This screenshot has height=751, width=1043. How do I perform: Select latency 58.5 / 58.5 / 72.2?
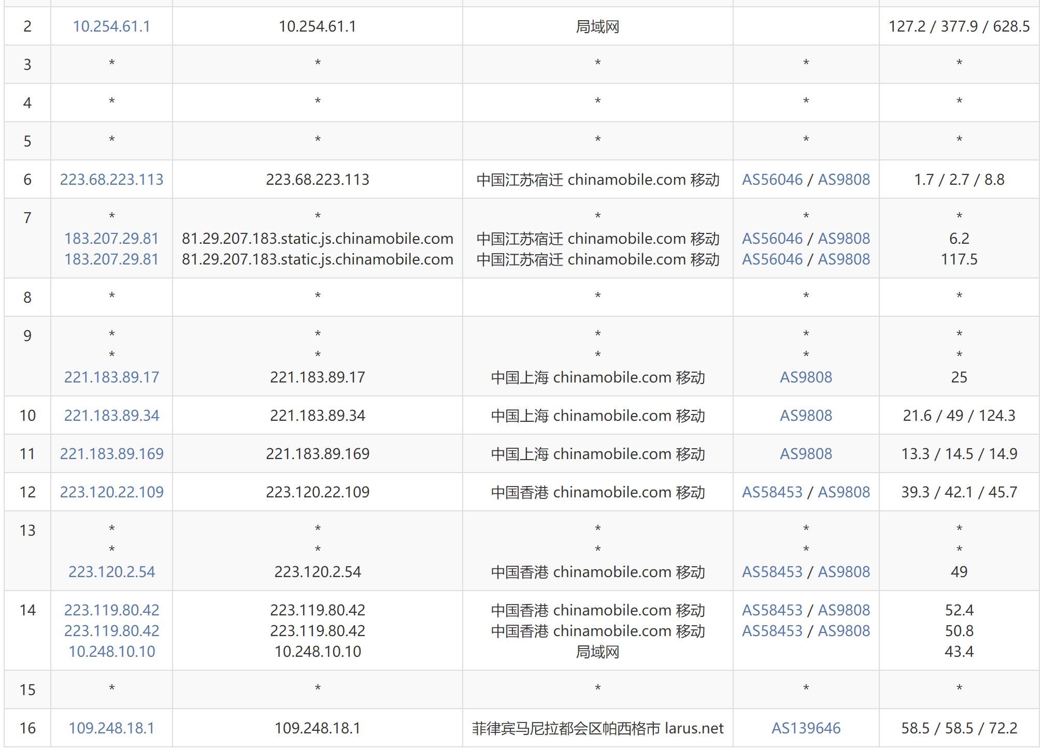(x=959, y=728)
